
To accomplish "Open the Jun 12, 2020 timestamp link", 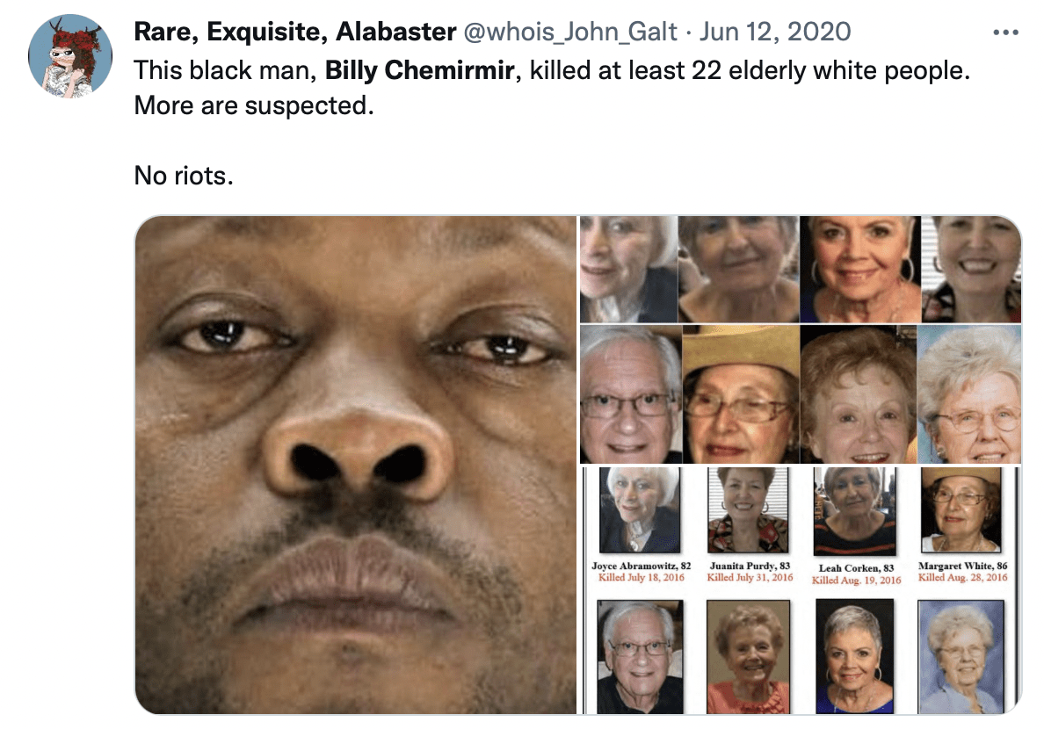I will click(x=775, y=32).
